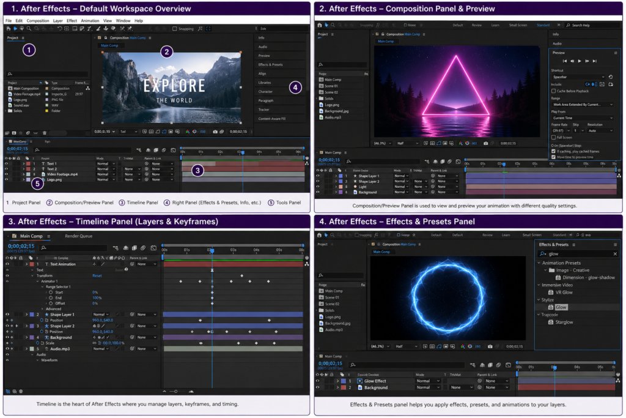
Task: Expand the Advanced group in screenshot 3
Action: [42, 309]
